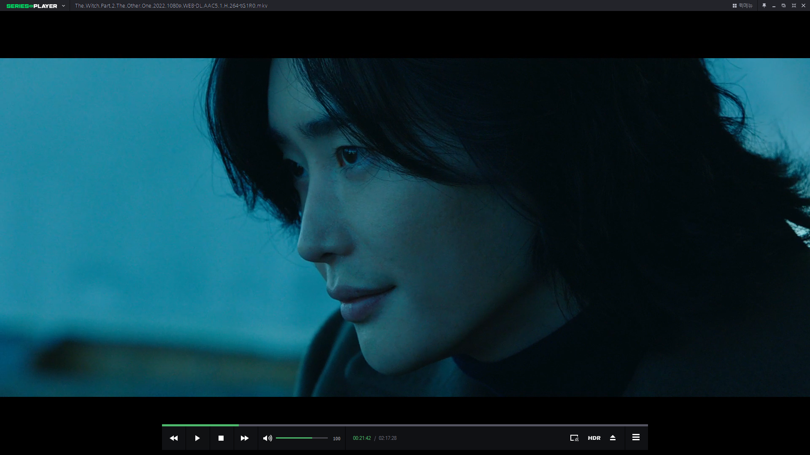Click the rewind button
The width and height of the screenshot is (810, 455).
(x=174, y=438)
